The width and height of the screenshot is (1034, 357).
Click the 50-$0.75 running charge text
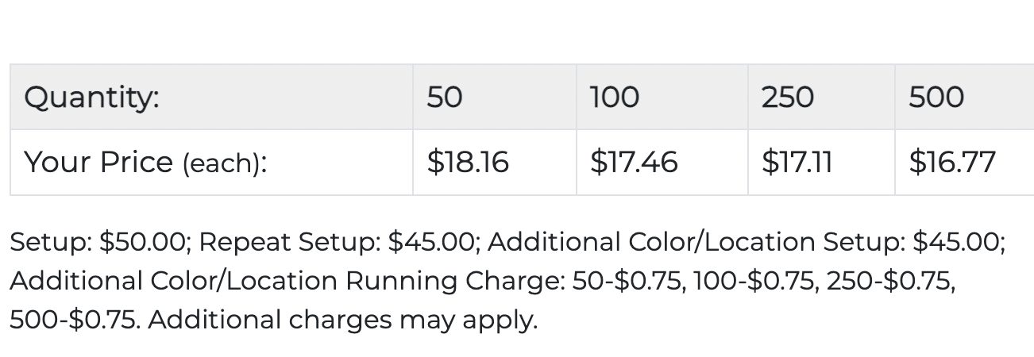point(629,281)
